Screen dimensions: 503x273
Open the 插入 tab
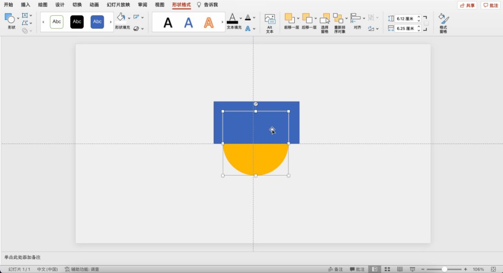click(x=25, y=5)
